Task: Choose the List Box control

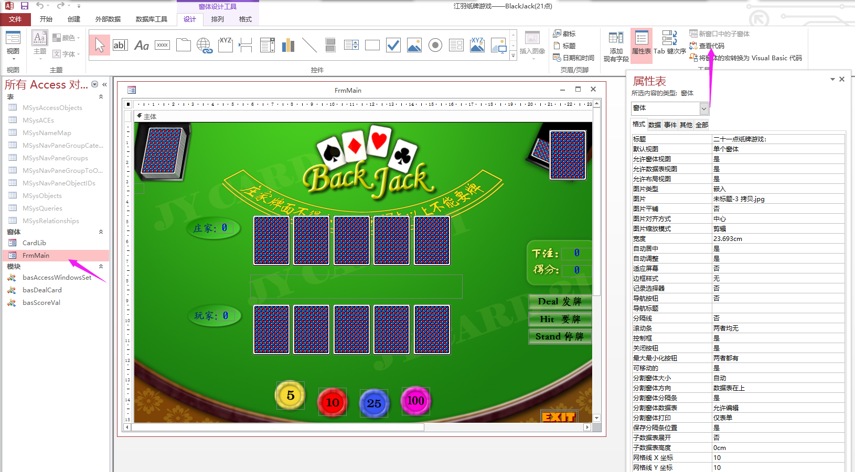Action: pyautogui.click(x=351, y=45)
